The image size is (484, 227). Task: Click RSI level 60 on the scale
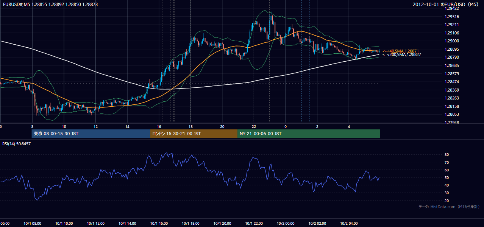point(447,170)
